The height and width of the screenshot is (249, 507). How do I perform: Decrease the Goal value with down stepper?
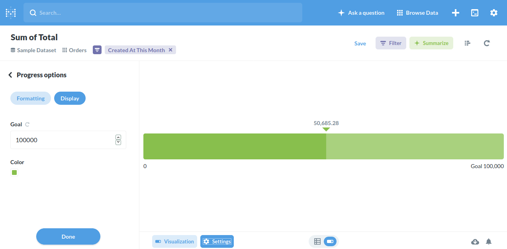[118, 142]
